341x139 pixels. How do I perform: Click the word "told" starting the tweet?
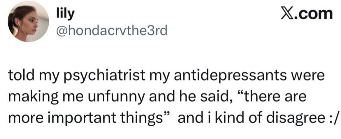pos(19,75)
